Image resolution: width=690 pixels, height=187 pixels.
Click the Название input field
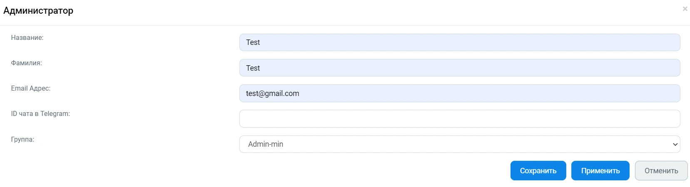click(459, 42)
